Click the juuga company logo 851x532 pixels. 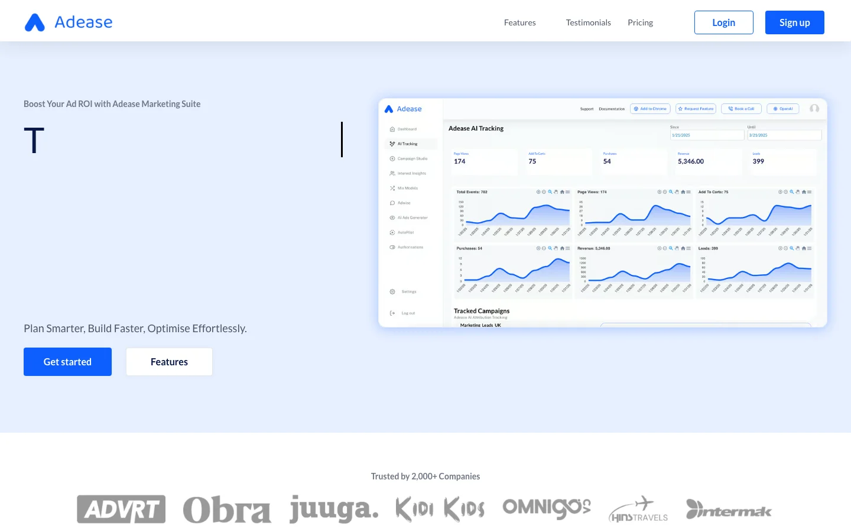pos(334,510)
